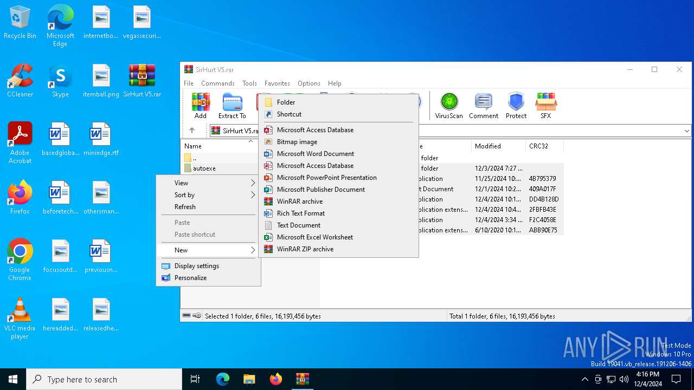Viewport: 694px width, 390px height.
Task: Open the Tools menu in WinRAR
Action: point(249,83)
